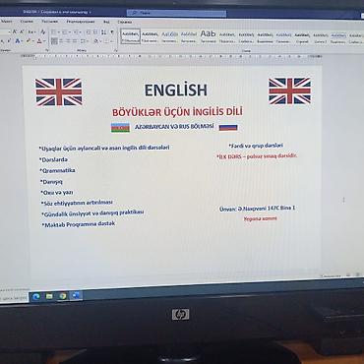Apply the Без интервала style
Image resolution: width=364 pixels, height=364 pixels.
tap(150, 36)
